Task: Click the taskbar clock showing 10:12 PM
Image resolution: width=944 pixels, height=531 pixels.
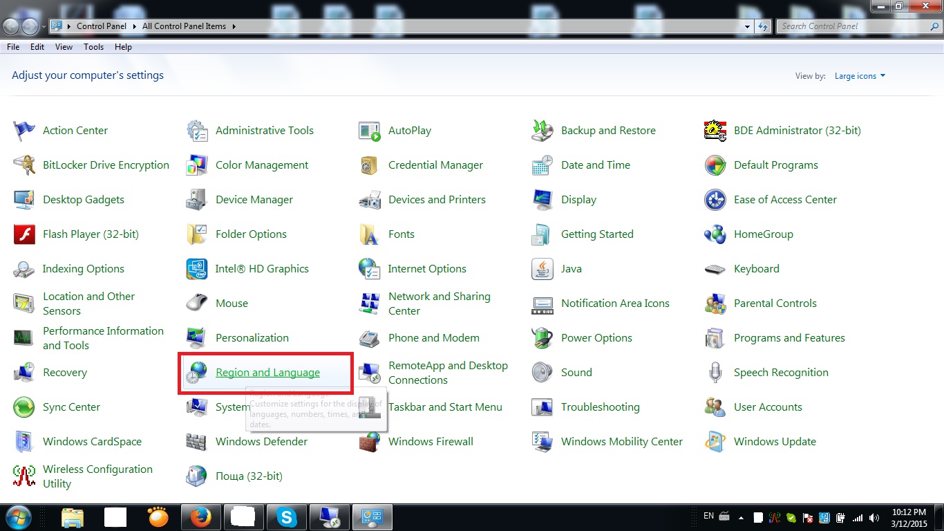Action: [x=909, y=518]
